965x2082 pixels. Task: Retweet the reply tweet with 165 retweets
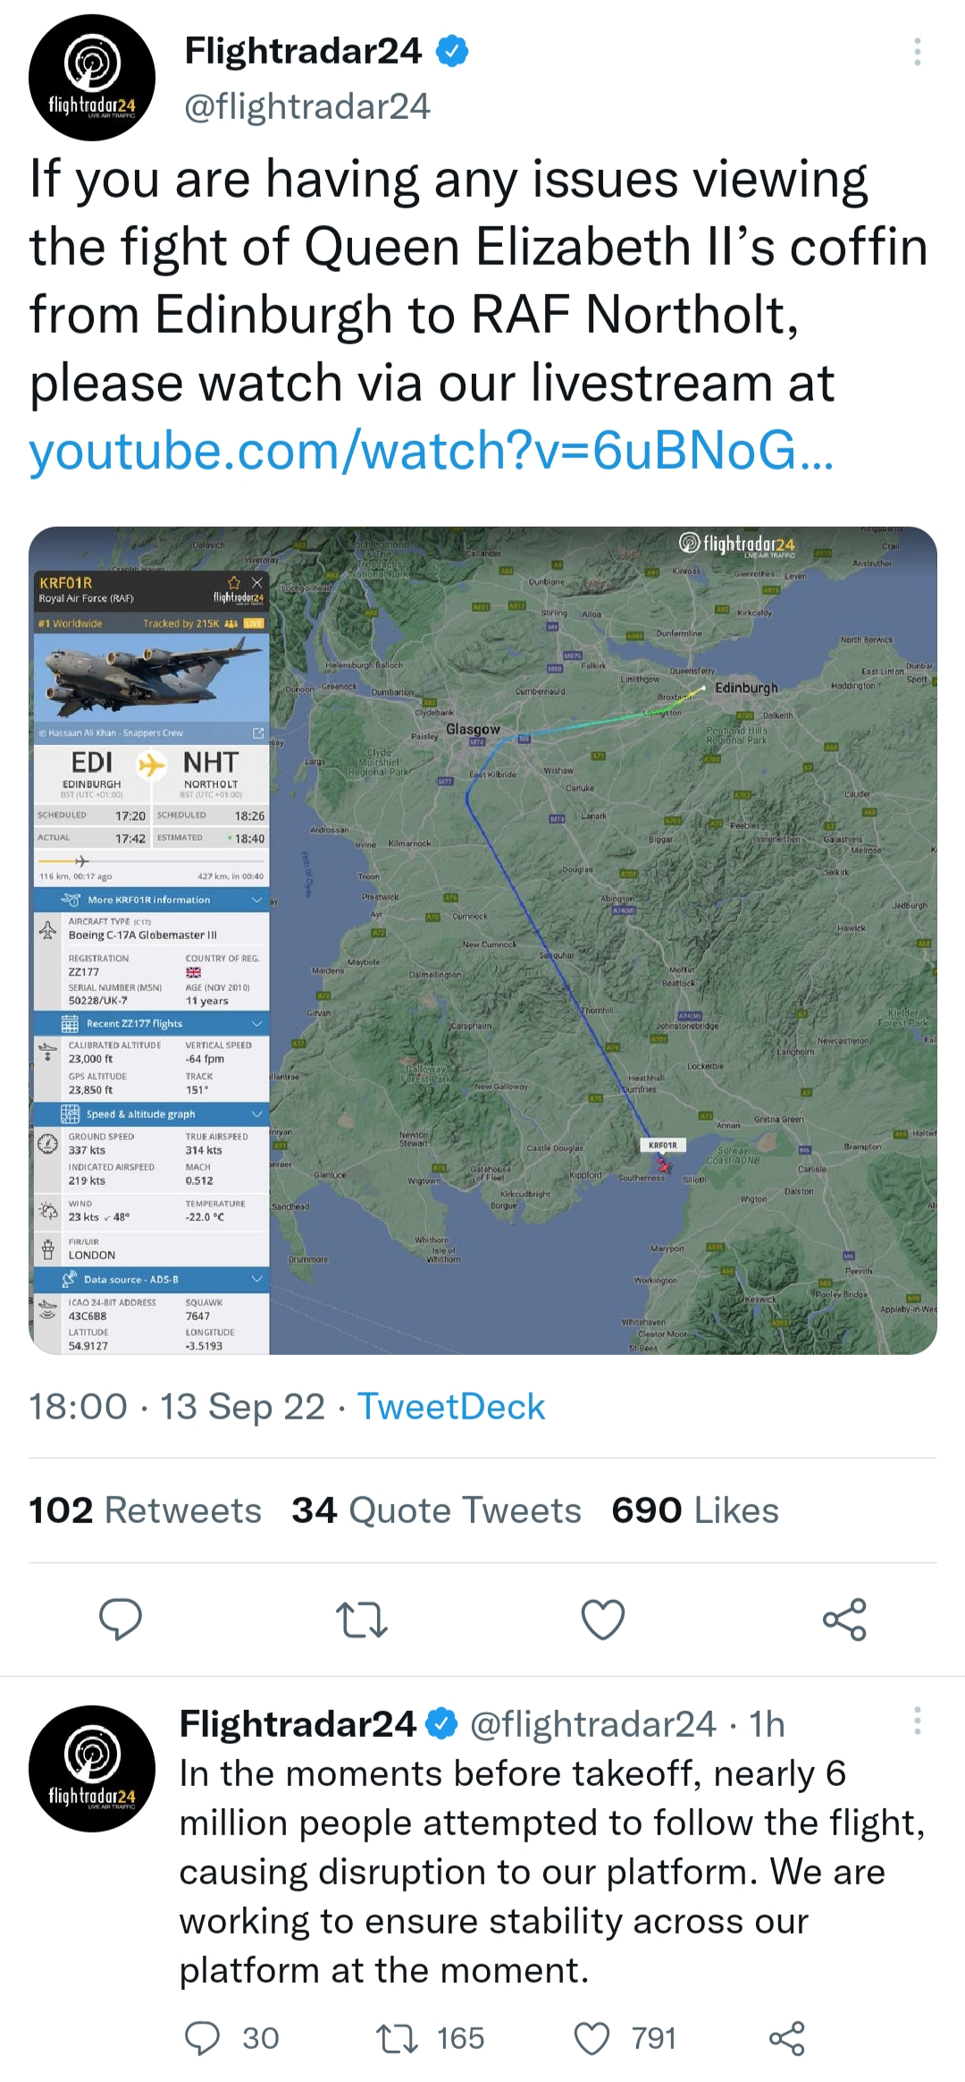point(397,2038)
